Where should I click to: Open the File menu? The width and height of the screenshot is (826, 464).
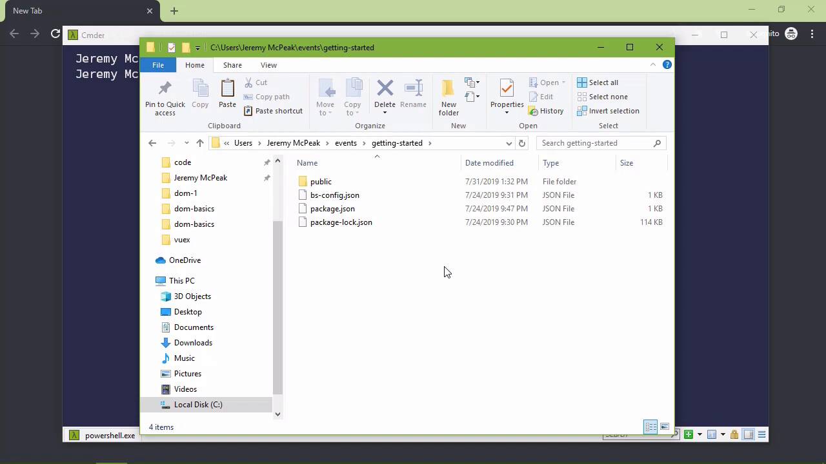(x=158, y=65)
